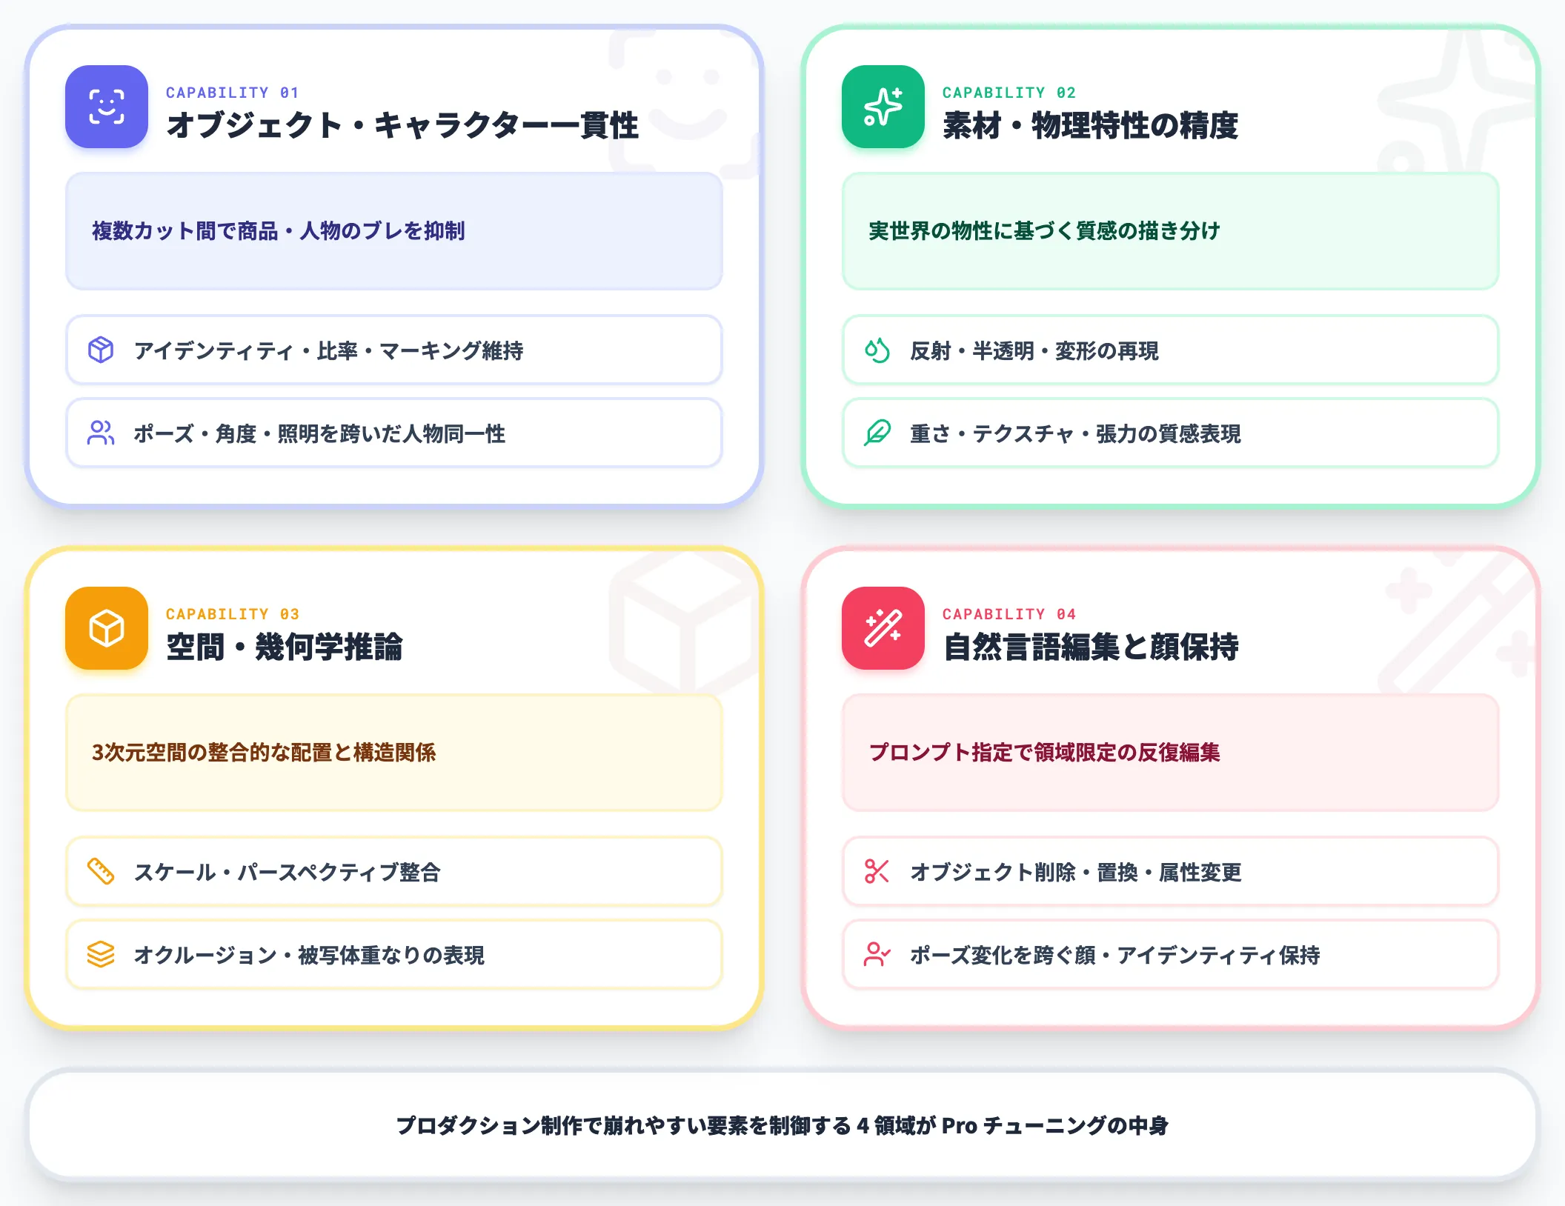Click the package icon beside アイデンティティ・比率・マーキング維持
The width and height of the screenshot is (1565, 1206).
(101, 350)
